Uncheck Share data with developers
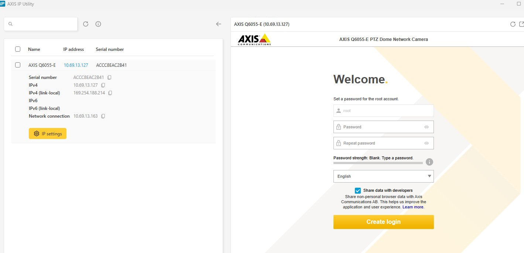 (357, 191)
